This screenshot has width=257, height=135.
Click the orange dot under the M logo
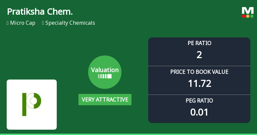coord(248,16)
